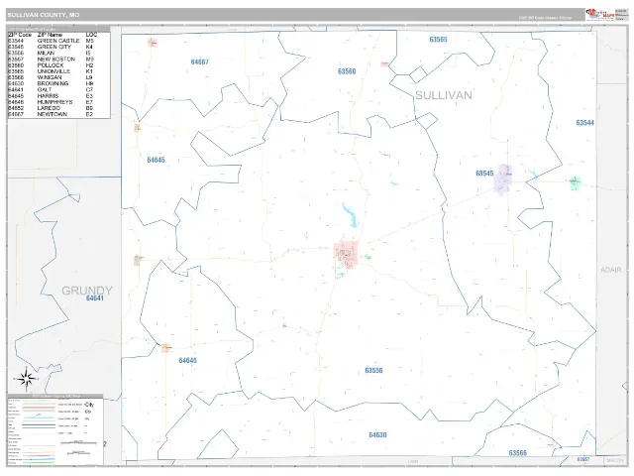Click the 'SULLIVAN COUNTY, MO' title
Screen dimensions: 634x476
44,15
